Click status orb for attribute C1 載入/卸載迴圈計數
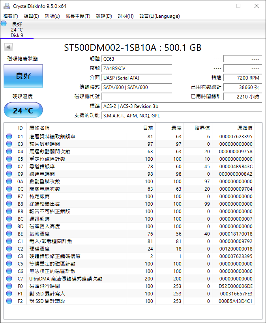This screenshot has width=266, height=323. click(9, 241)
